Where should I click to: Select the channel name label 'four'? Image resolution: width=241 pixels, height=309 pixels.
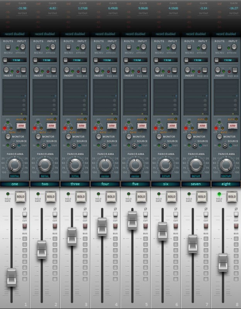105,184
